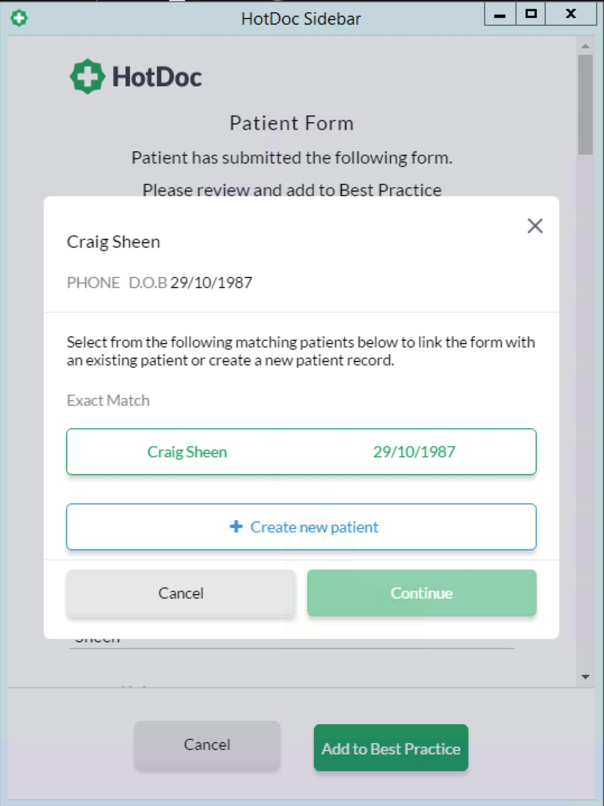This screenshot has height=806, width=604.
Task: Click the green HotDoc cross logo
Action: pos(87,76)
